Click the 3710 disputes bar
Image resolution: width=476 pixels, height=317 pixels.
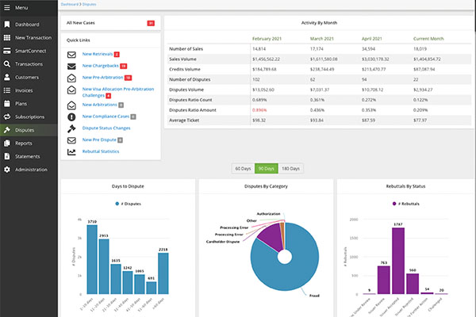[92, 259]
